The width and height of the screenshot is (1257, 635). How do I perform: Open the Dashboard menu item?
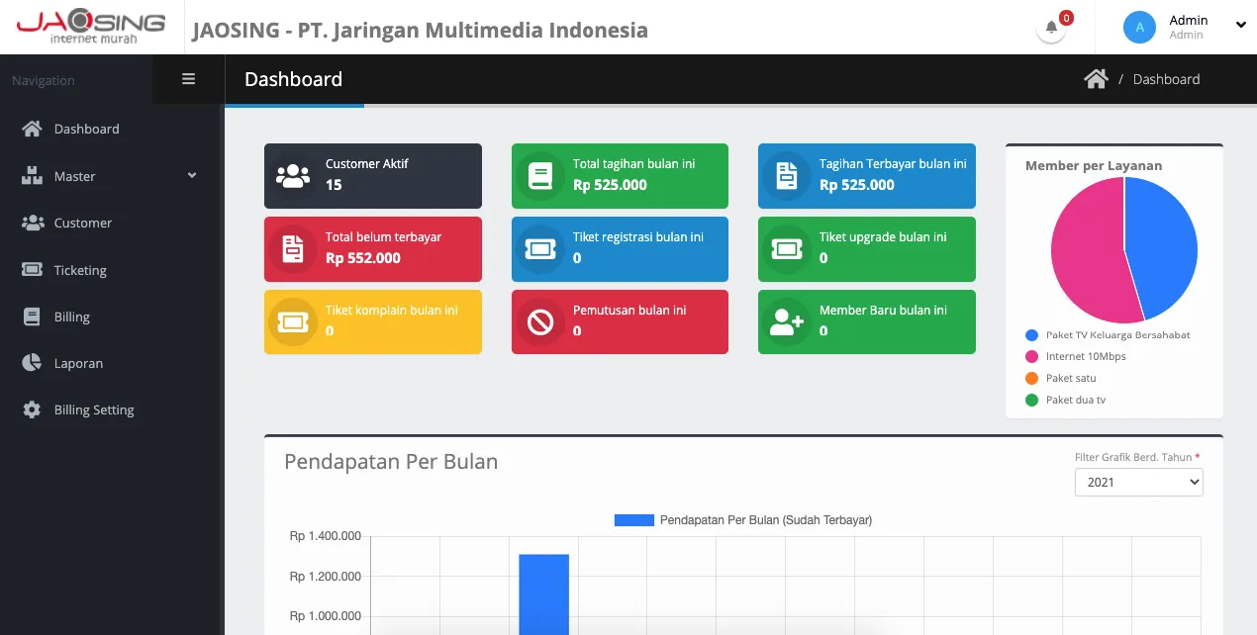(x=112, y=129)
